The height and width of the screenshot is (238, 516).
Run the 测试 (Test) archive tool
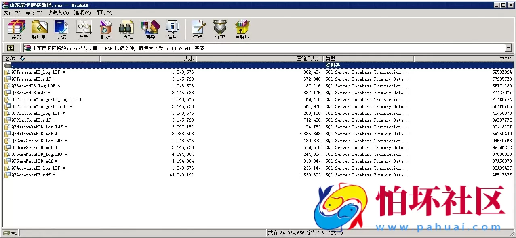[x=61, y=30]
